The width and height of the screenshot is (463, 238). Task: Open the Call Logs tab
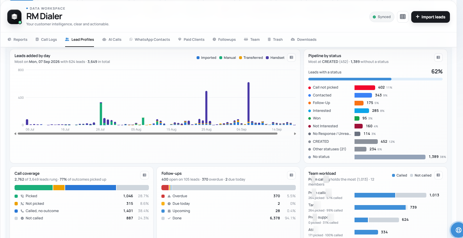[46, 40]
